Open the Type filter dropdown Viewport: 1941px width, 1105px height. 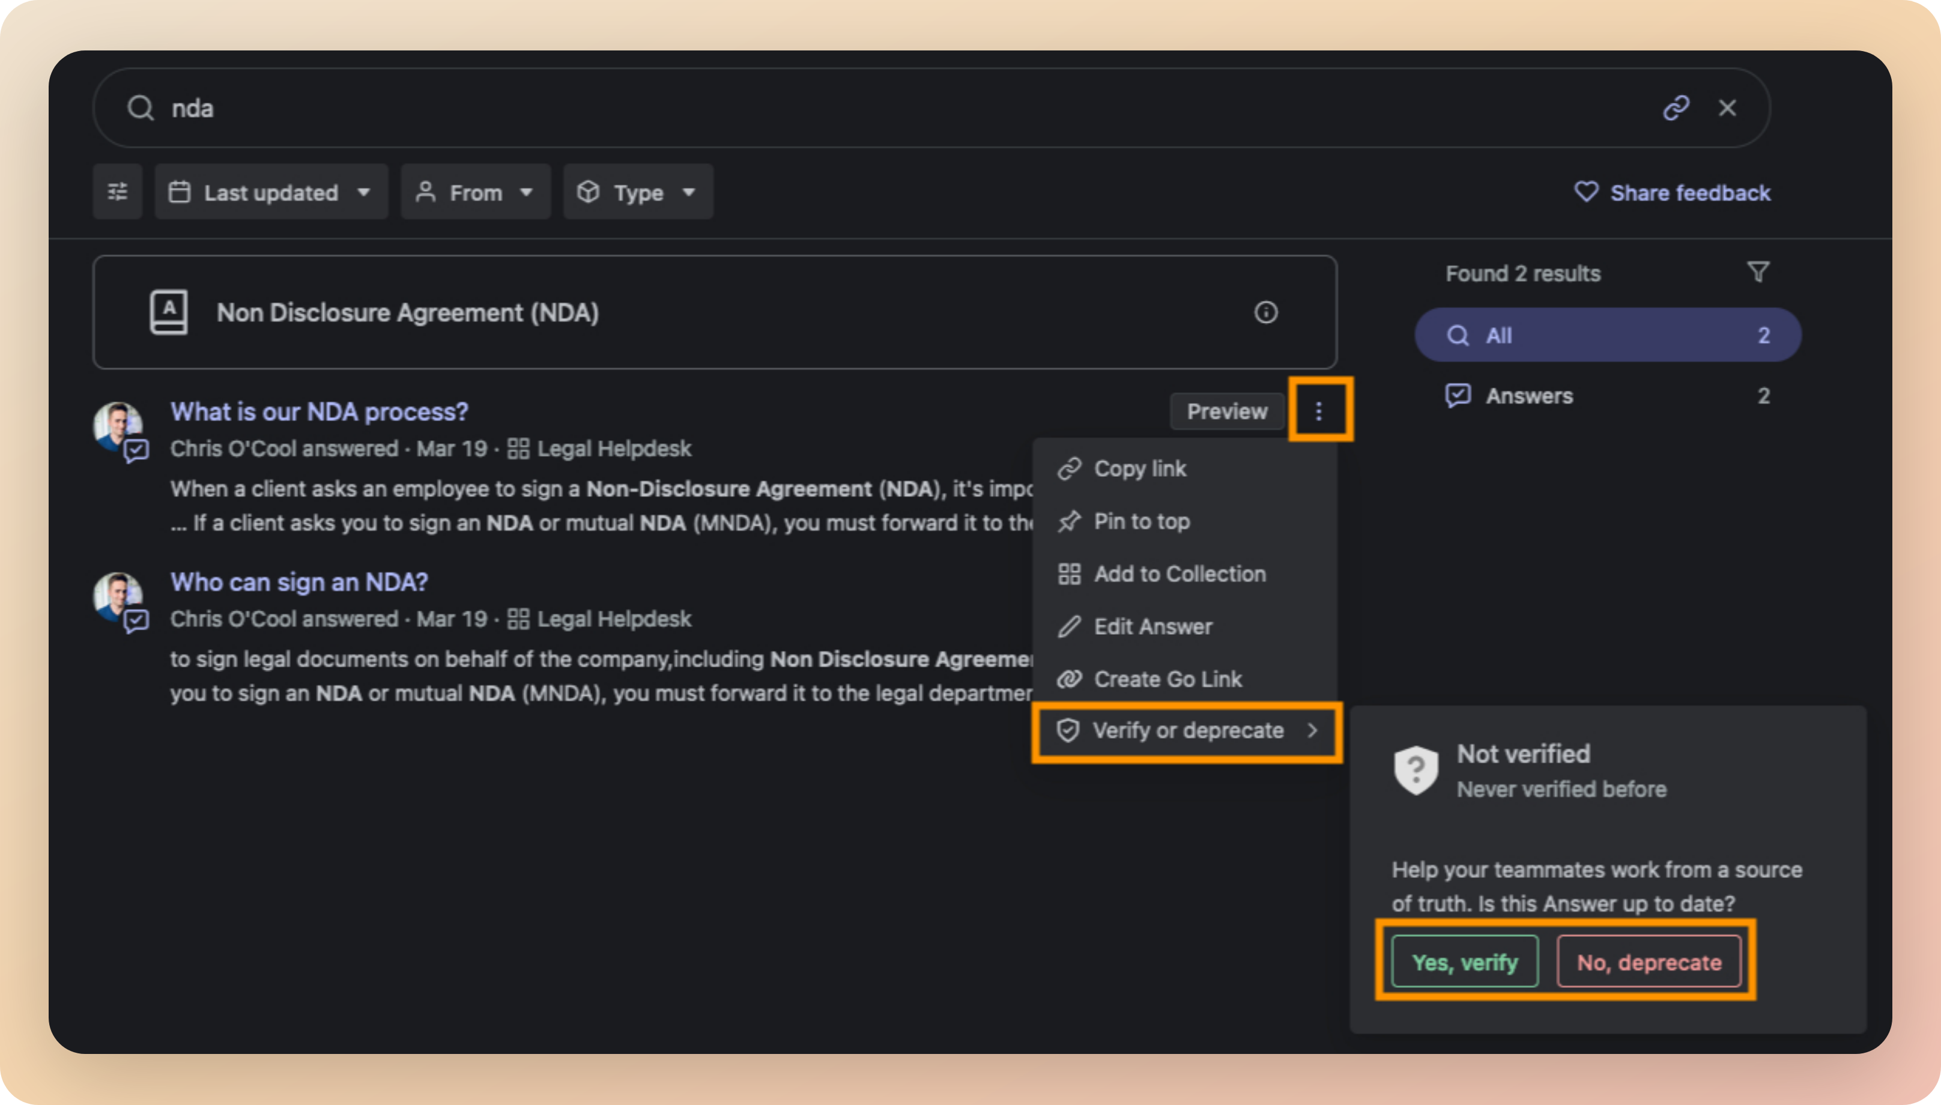pyautogui.click(x=637, y=192)
